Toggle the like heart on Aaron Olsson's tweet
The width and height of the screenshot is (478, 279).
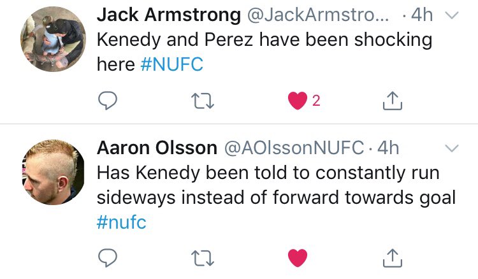click(x=298, y=258)
